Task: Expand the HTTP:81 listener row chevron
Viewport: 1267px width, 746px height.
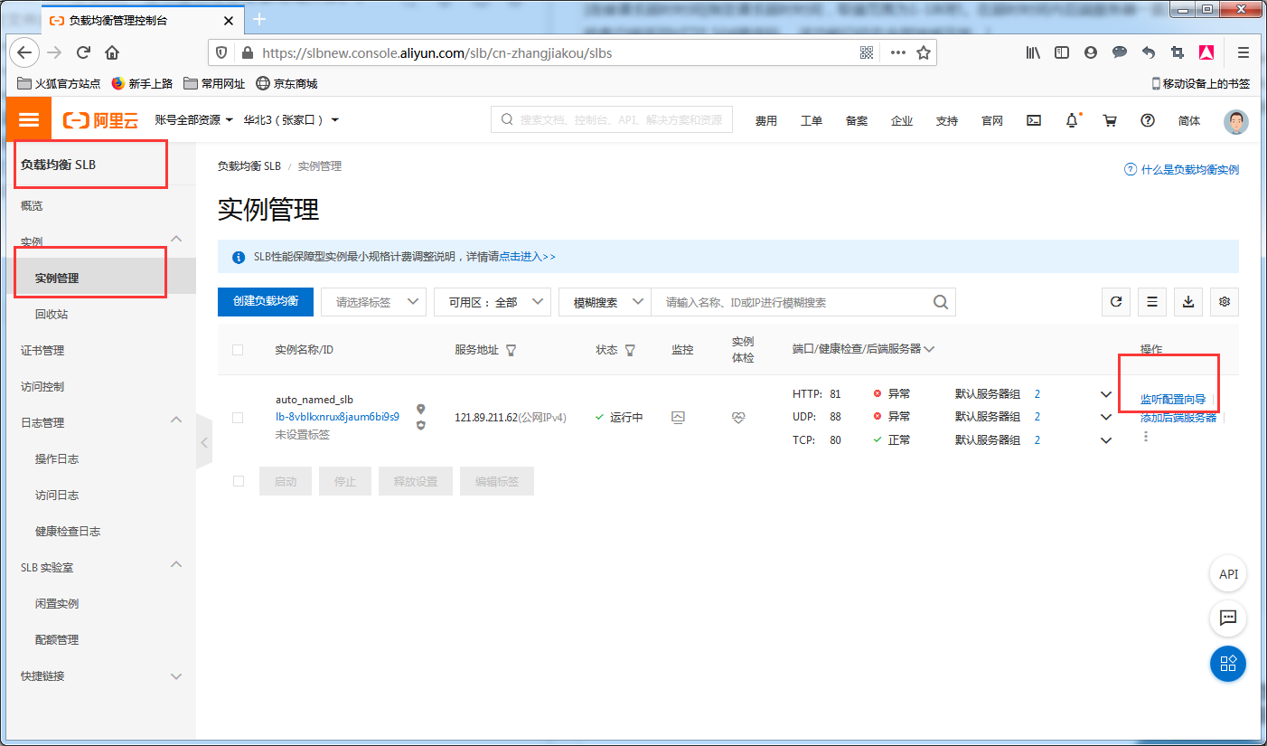Action: [x=1106, y=393]
